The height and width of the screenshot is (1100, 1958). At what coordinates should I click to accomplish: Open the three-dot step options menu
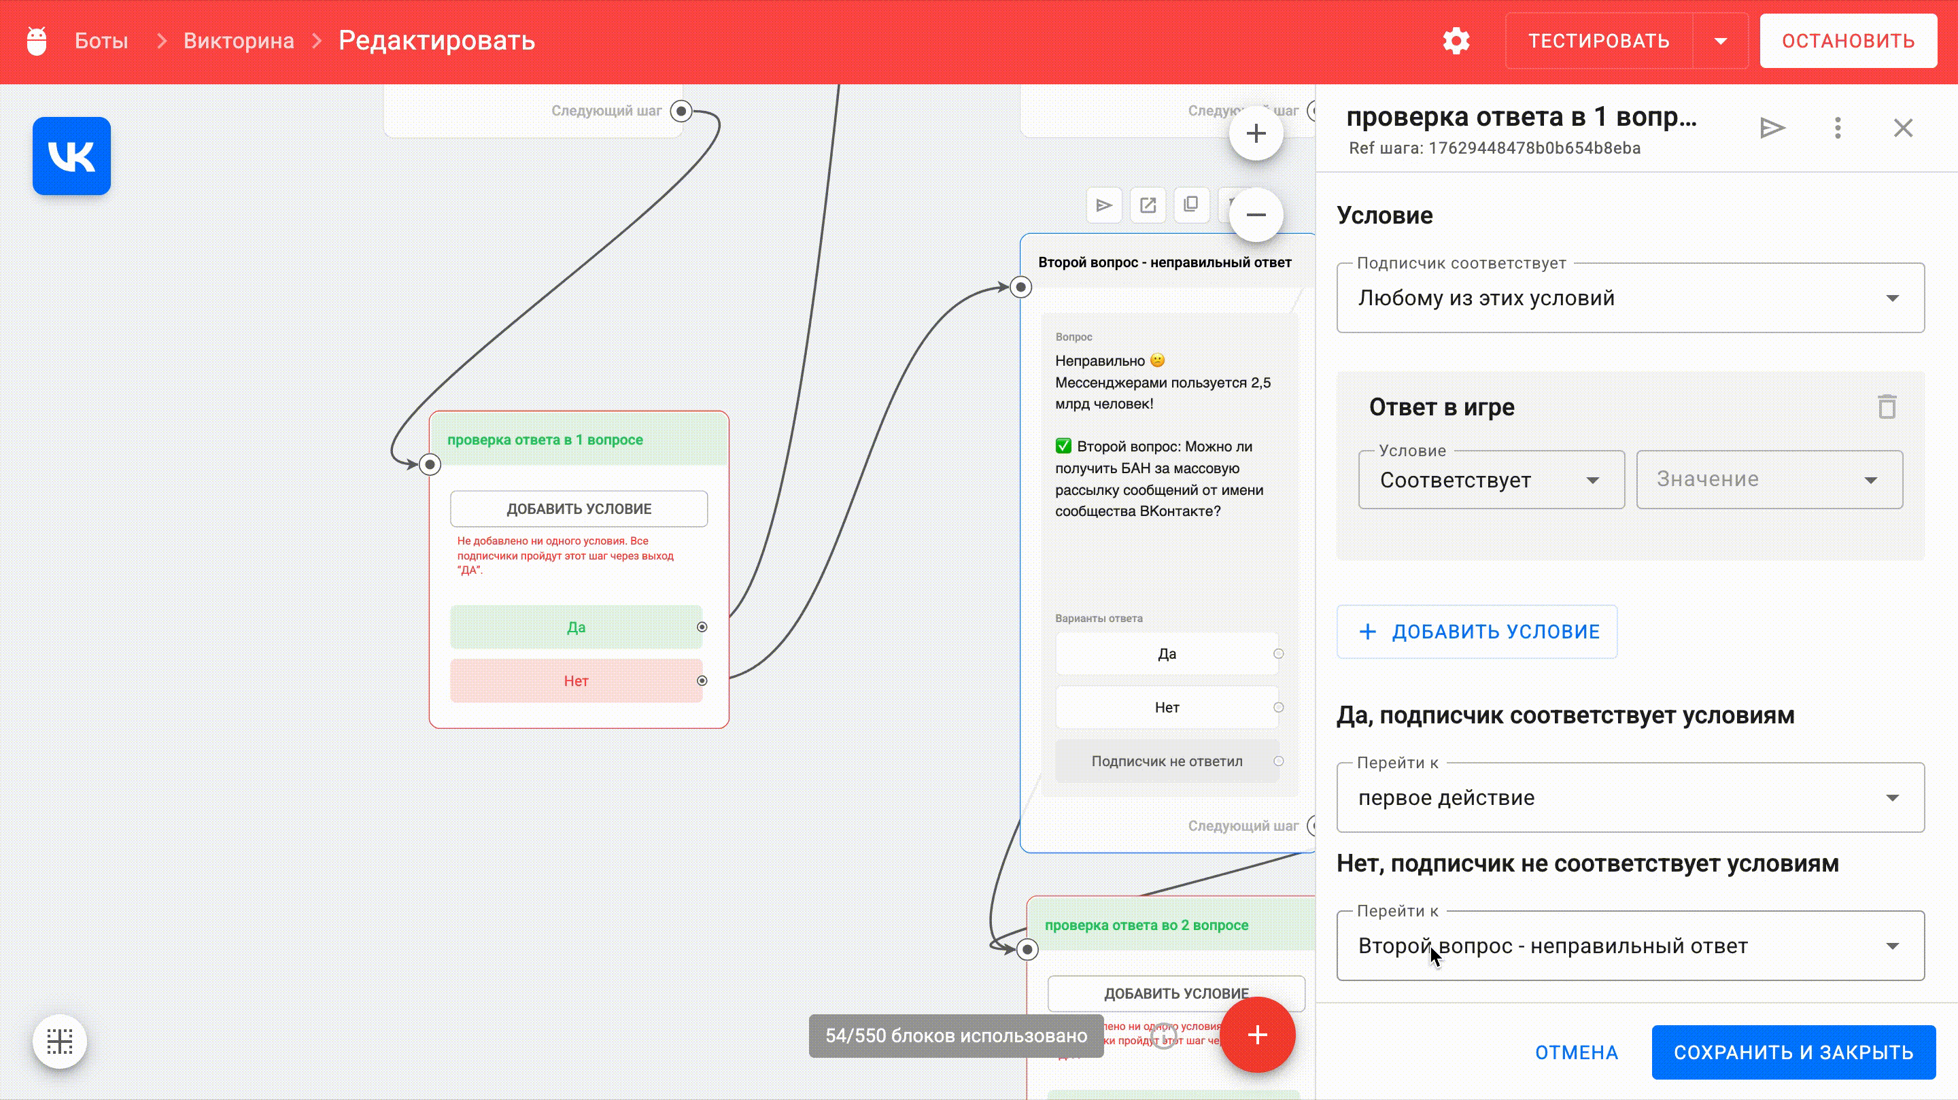(1837, 128)
